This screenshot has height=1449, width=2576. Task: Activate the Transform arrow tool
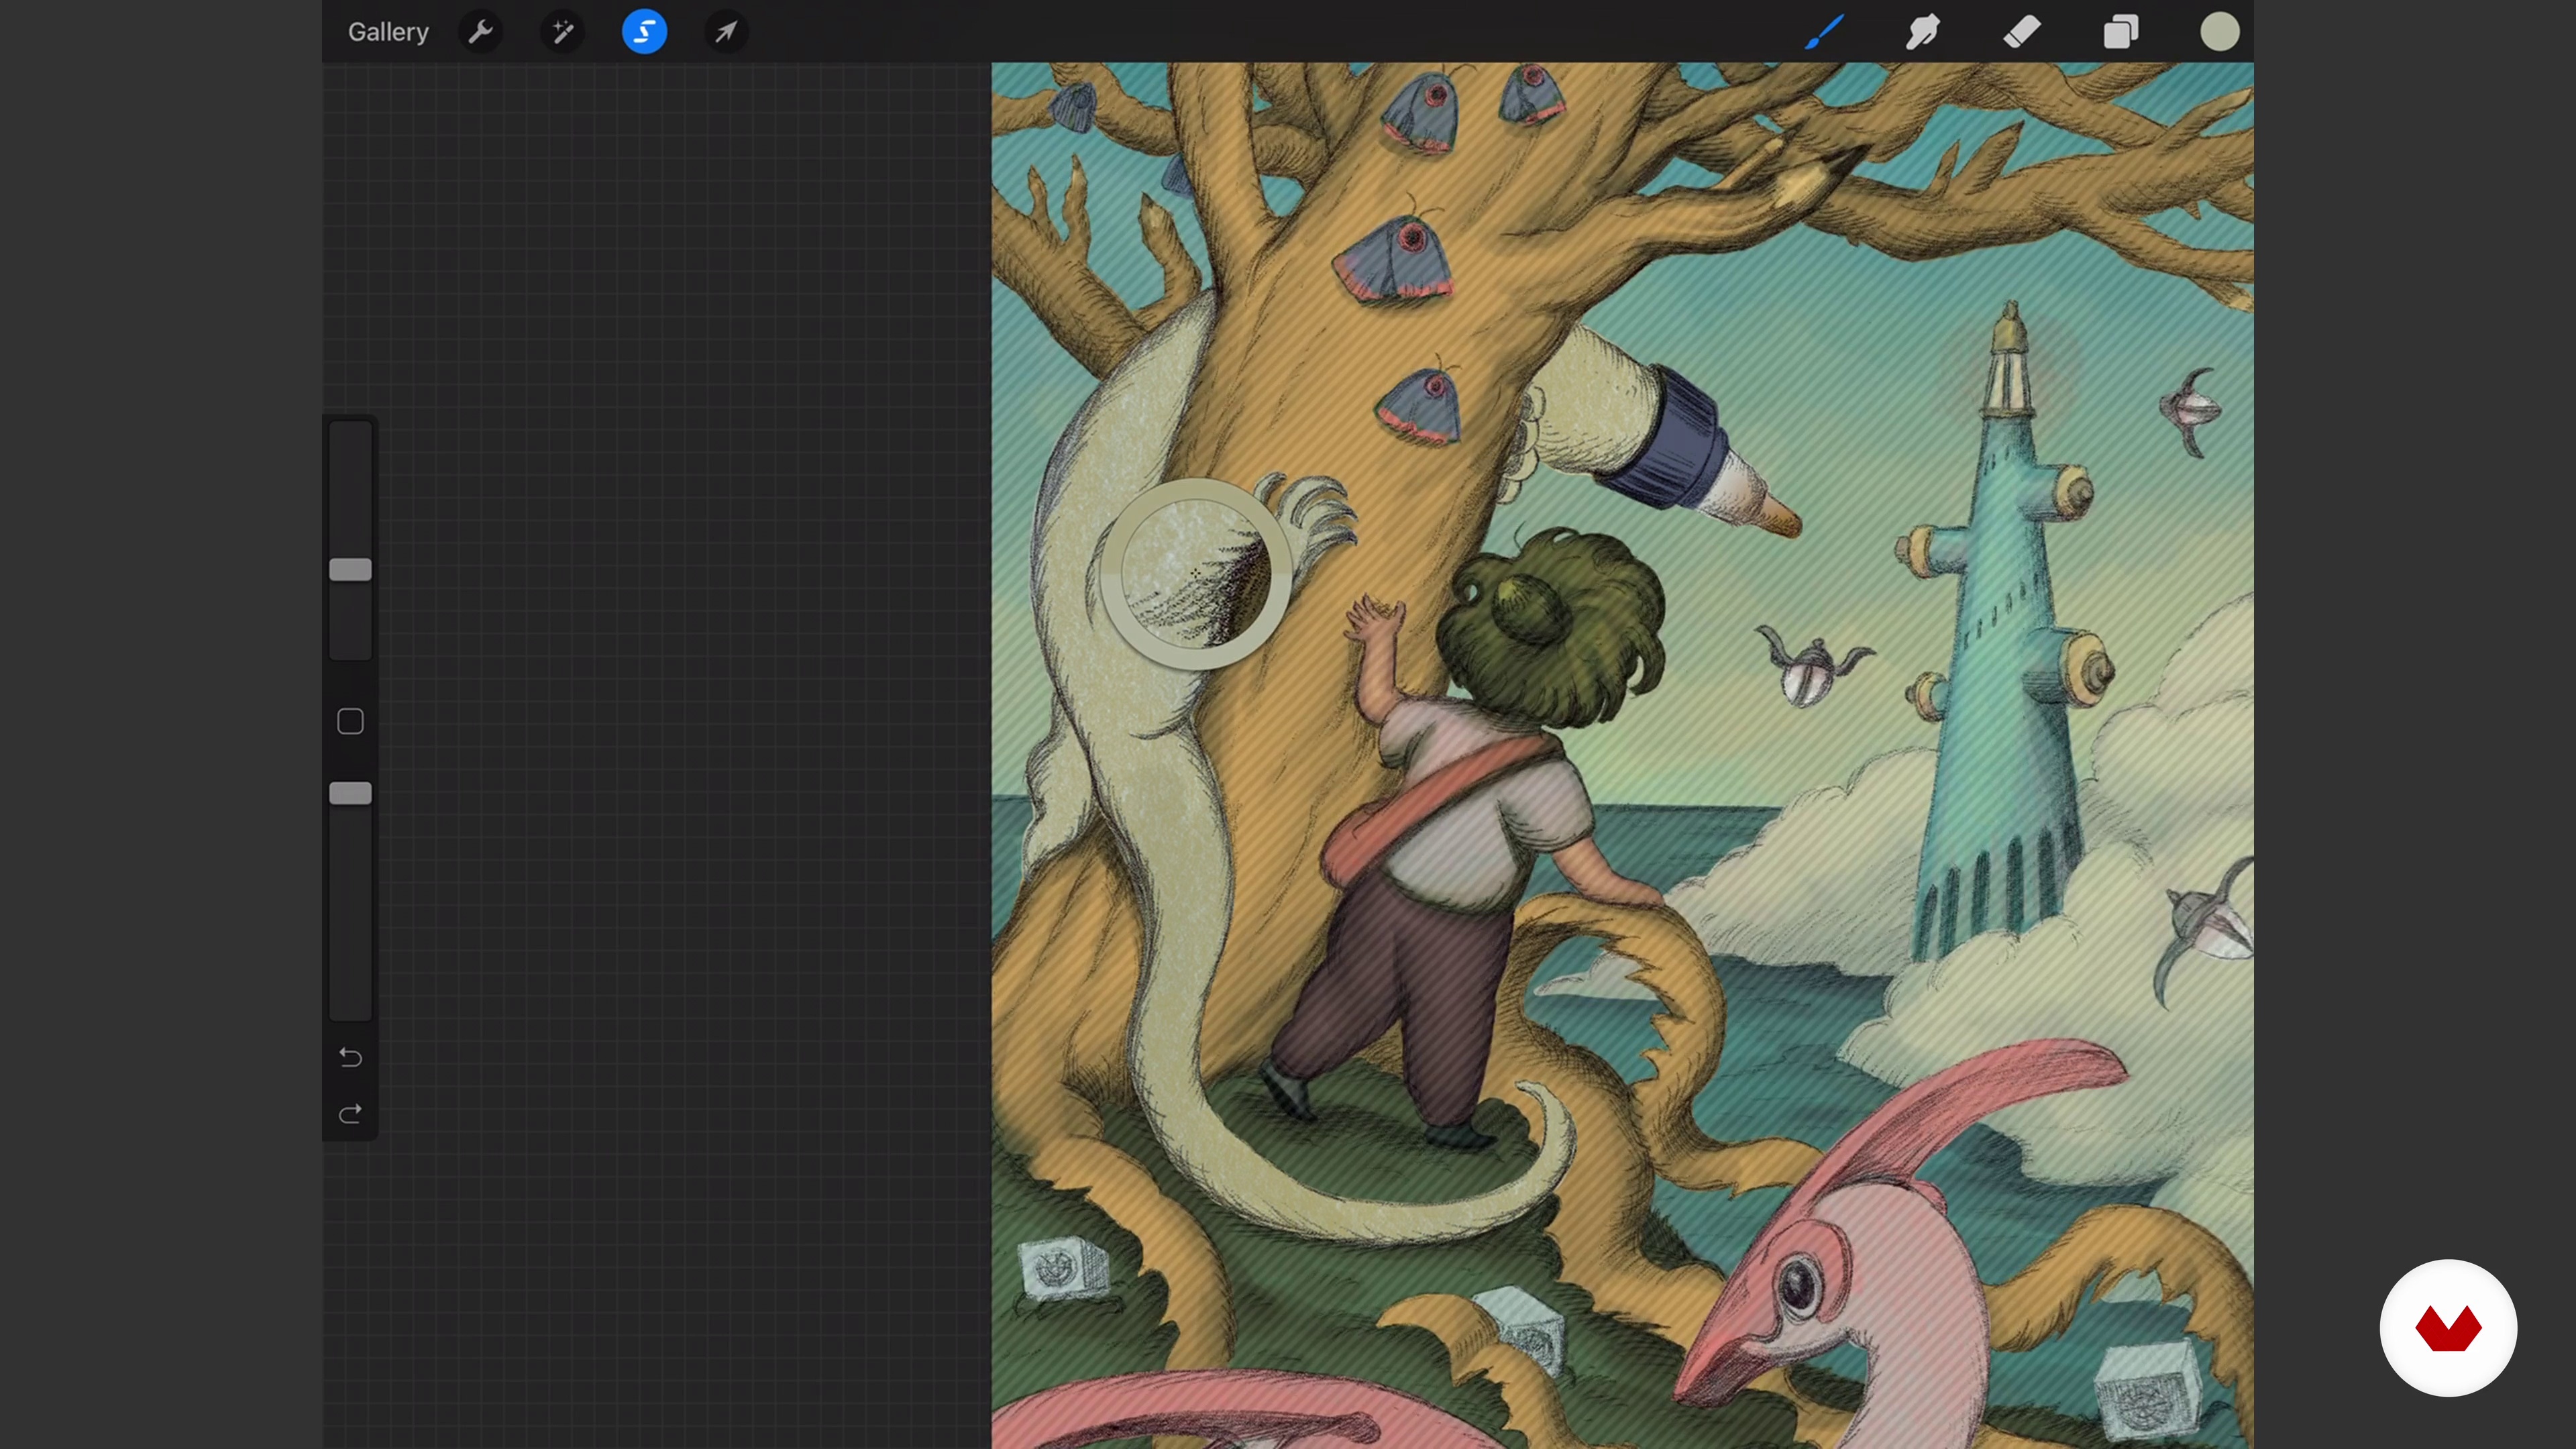click(x=727, y=32)
